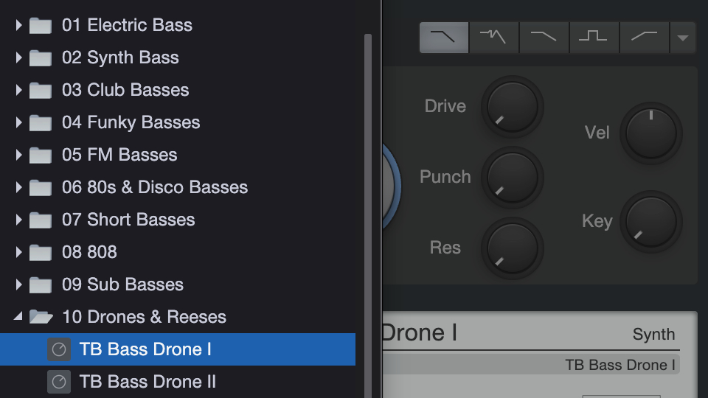Screen dimensions: 708x398
Task: Select the steep low-pass filter shape
Action: (444, 38)
